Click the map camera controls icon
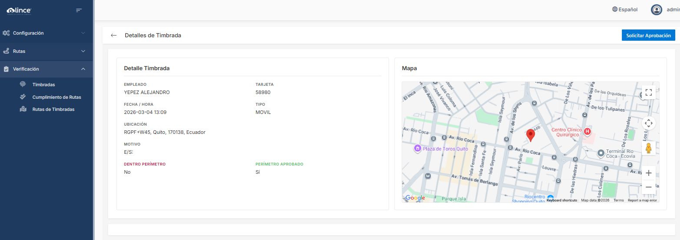The image size is (680, 240). click(648, 123)
